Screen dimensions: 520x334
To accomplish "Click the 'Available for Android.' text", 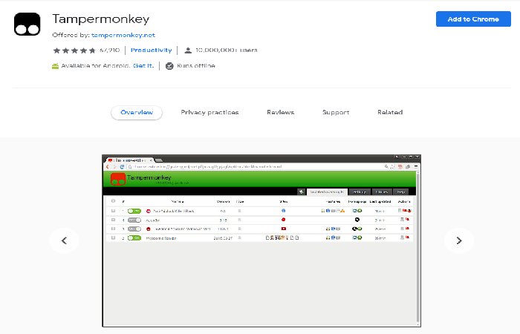I will pyautogui.click(x=96, y=65).
